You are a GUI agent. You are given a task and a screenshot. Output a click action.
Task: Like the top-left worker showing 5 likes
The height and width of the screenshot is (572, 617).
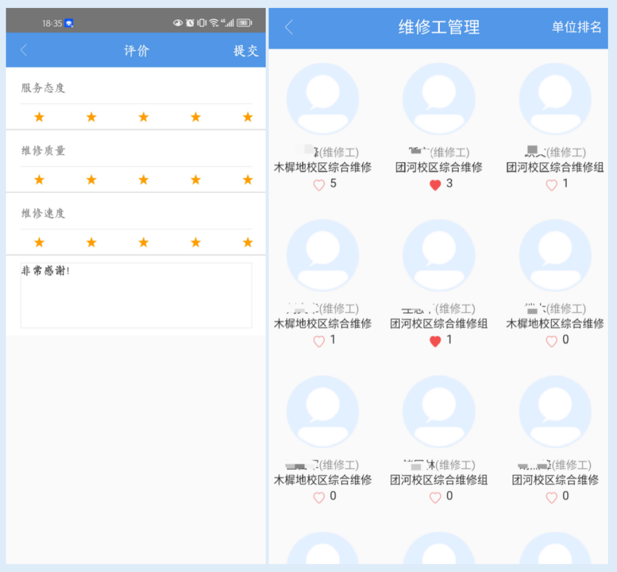[x=318, y=184]
